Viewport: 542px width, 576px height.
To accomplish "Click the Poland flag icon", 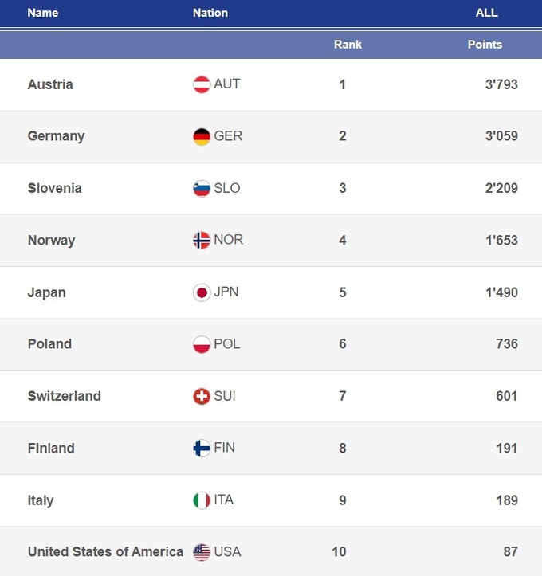I will click(x=202, y=344).
